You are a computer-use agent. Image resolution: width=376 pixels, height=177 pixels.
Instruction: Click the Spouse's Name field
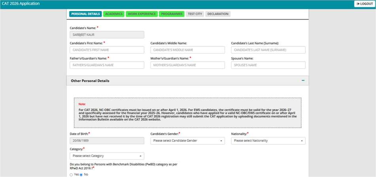click(x=268, y=65)
